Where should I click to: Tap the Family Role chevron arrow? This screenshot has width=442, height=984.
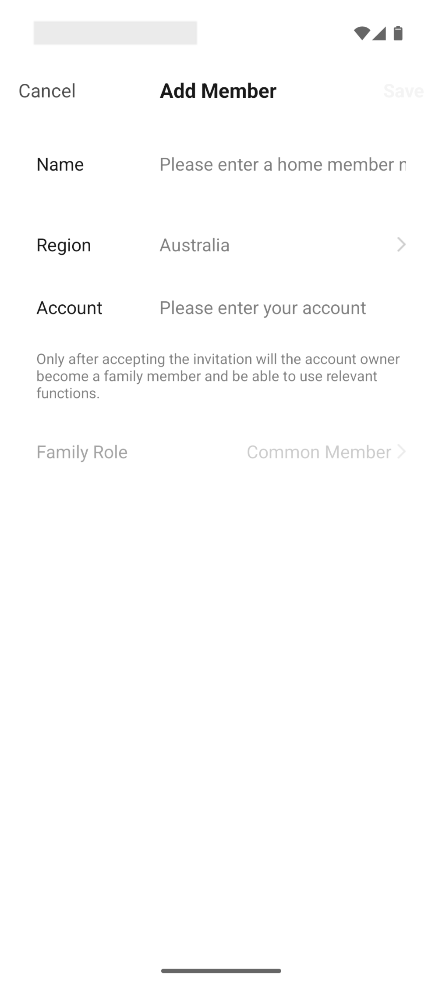click(x=401, y=451)
